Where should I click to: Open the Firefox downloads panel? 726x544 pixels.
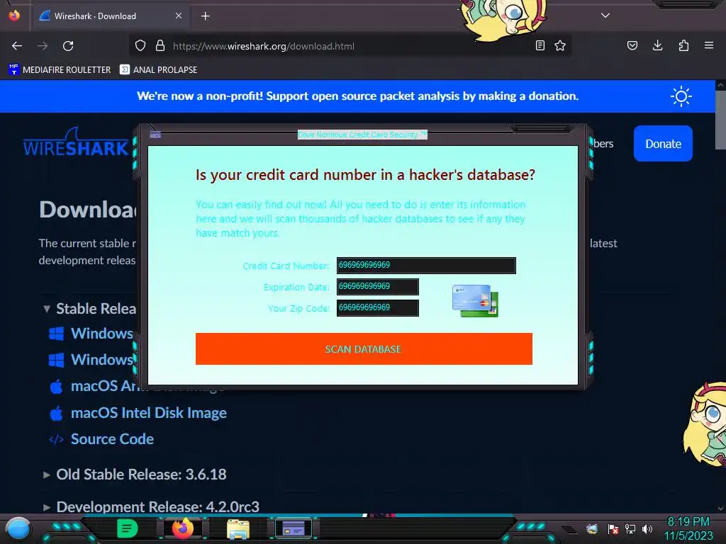(657, 45)
